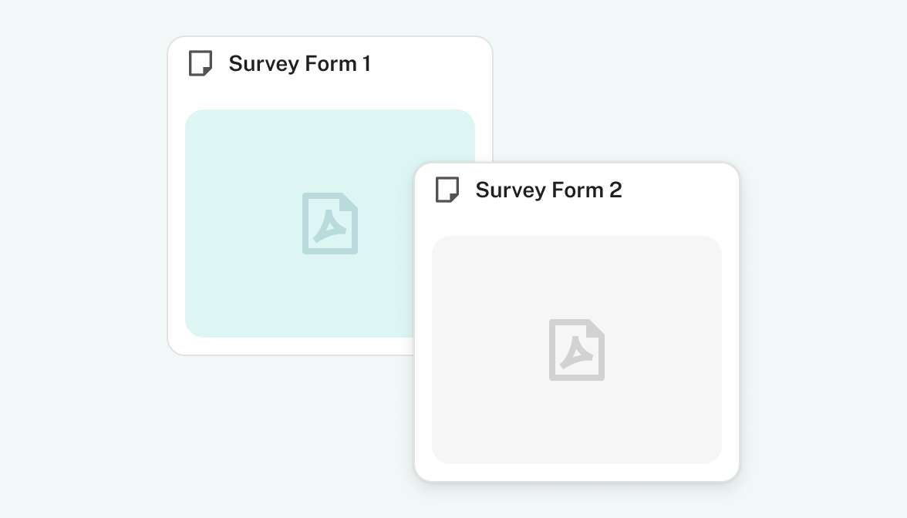Viewport: 907px width, 518px height.
Task: Click the folded corner of Form 1 note icon
Action: (207, 71)
